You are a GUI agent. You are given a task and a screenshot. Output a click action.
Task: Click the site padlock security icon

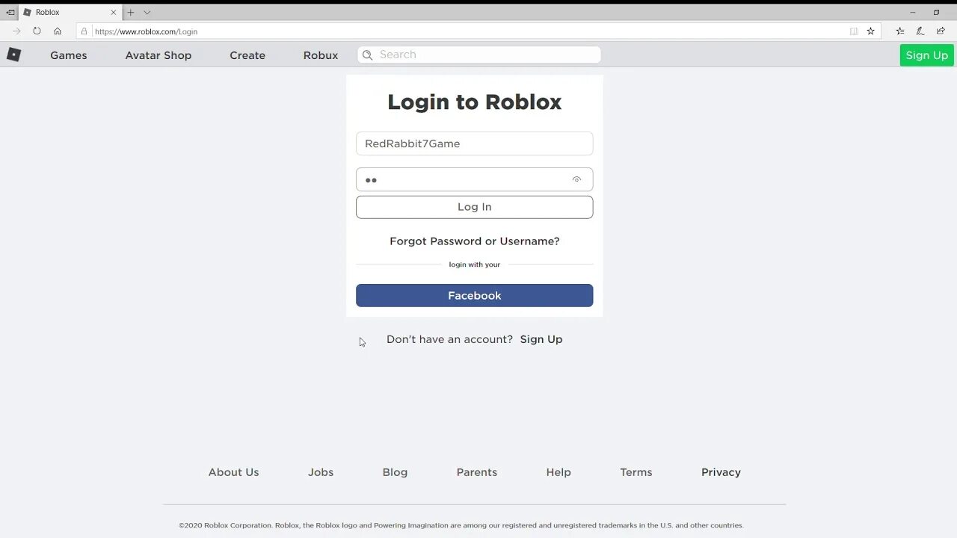click(x=84, y=31)
